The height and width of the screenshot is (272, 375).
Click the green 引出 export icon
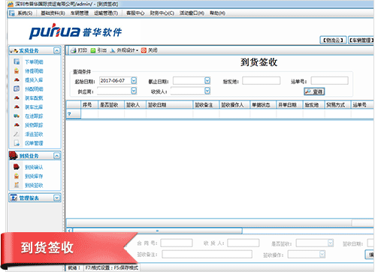(93, 50)
